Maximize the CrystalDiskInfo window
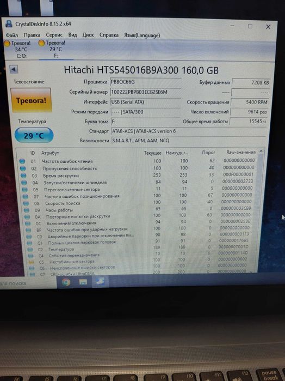Screen dimensions: 285x381 pos(250,26)
